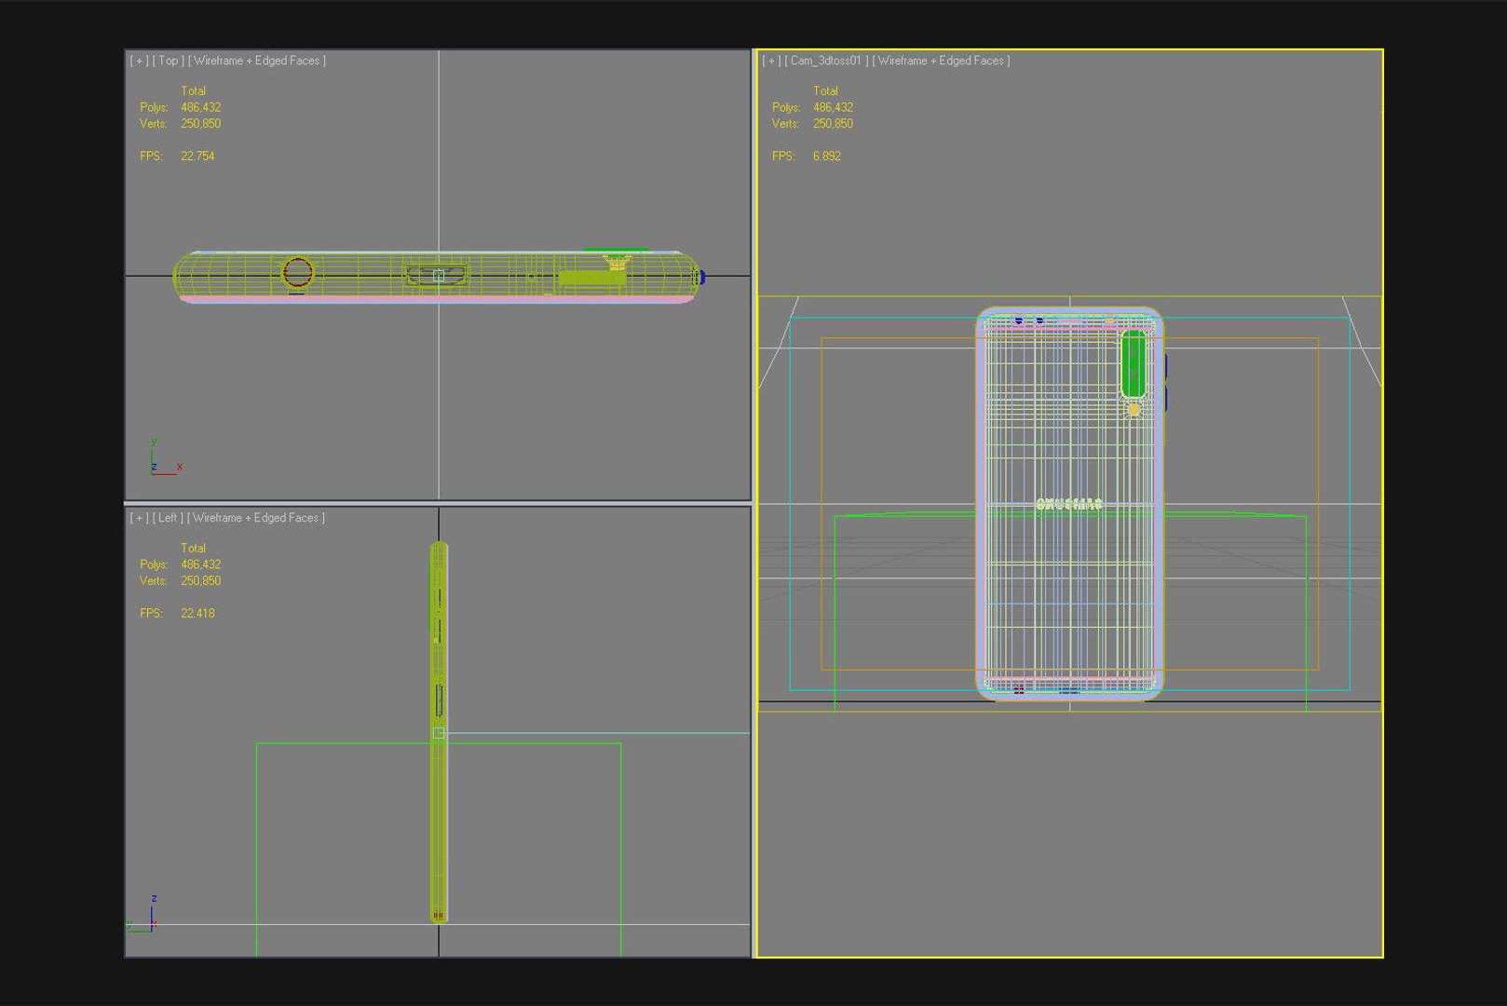
Task: Select the circular headphone jack in Top viewport
Action: [298, 273]
